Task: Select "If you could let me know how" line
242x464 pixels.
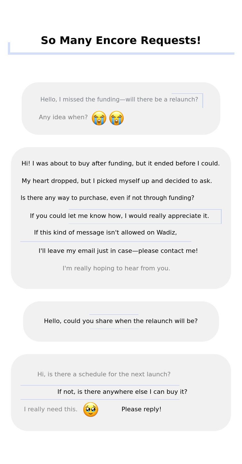Action: click(119, 216)
